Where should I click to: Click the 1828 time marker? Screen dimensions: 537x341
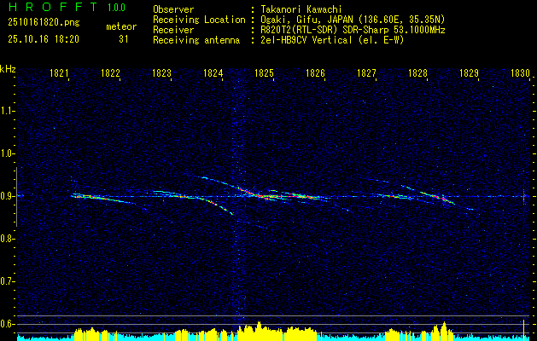(417, 72)
